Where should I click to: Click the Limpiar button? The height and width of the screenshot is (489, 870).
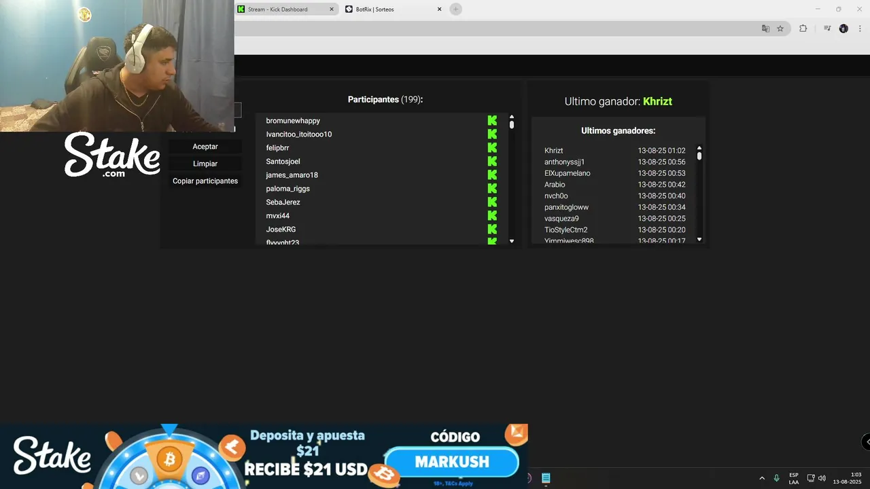(205, 164)
